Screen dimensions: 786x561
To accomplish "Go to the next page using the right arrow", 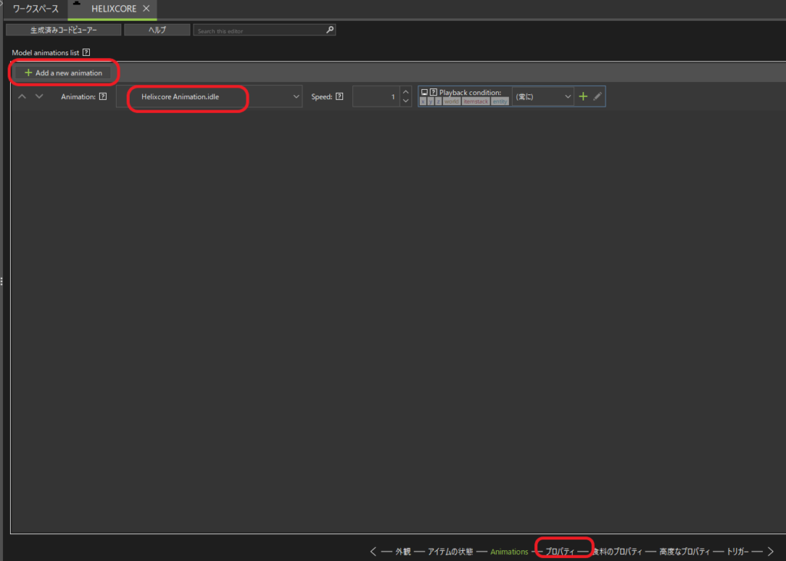I will coord(771,551).
